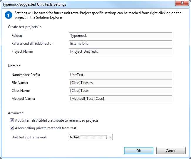The width and height of the screenshot is (191, 159).
Task: Click the dialog title bar text
Action: (x=34, y=4)
